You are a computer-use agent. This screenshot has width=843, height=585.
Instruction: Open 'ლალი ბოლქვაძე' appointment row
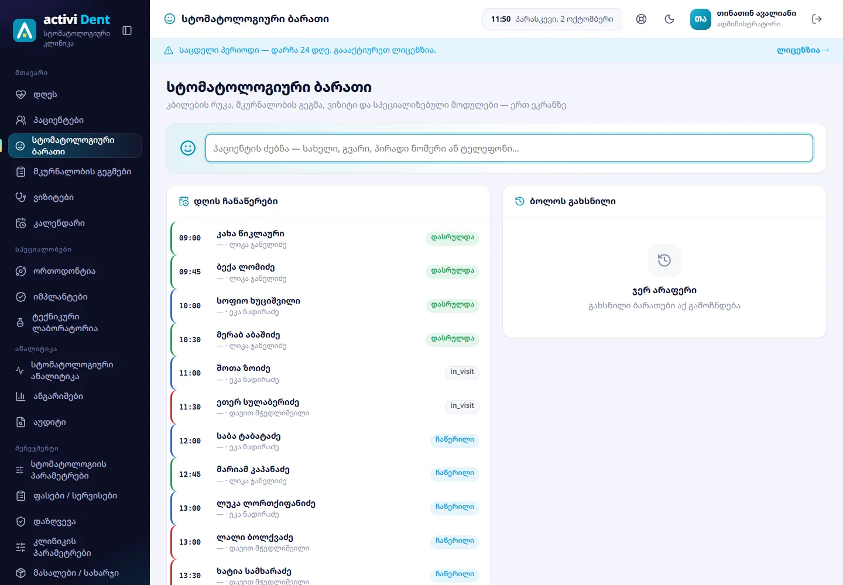click(328, 542)
